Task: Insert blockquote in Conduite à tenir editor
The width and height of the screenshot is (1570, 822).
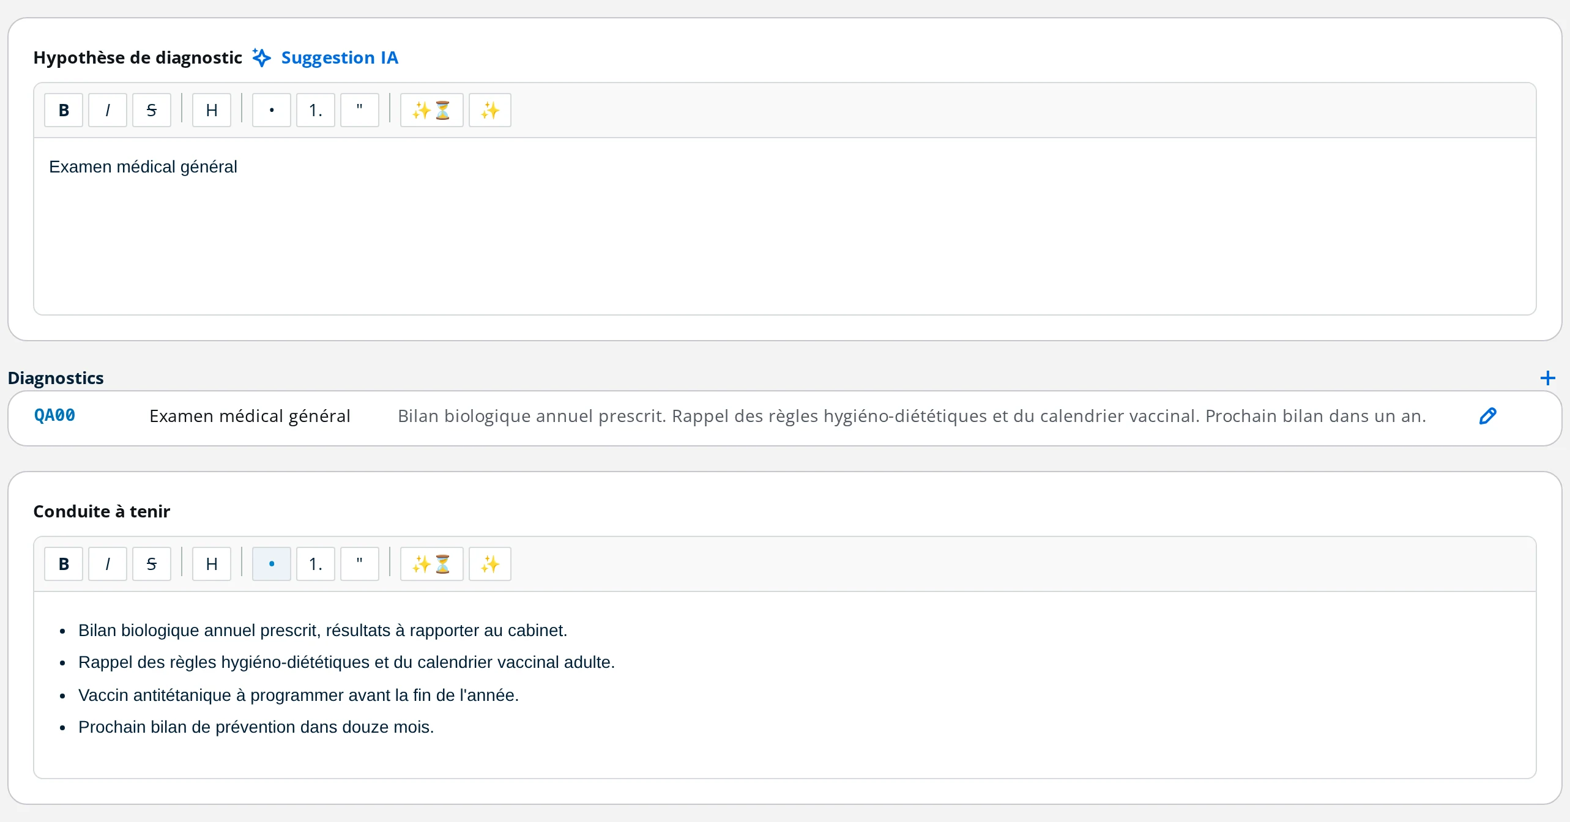Action: click(x=360, y=564)
